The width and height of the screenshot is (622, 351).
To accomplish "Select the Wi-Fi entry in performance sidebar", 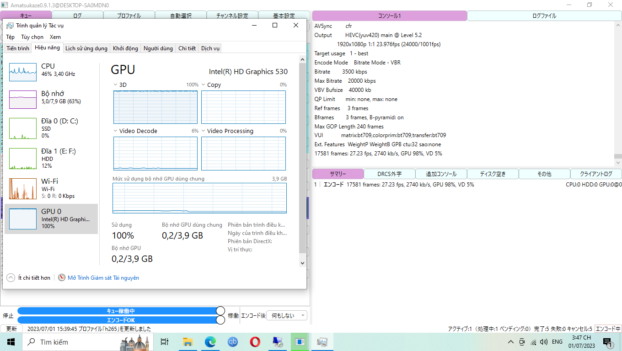I will [51, 188].
